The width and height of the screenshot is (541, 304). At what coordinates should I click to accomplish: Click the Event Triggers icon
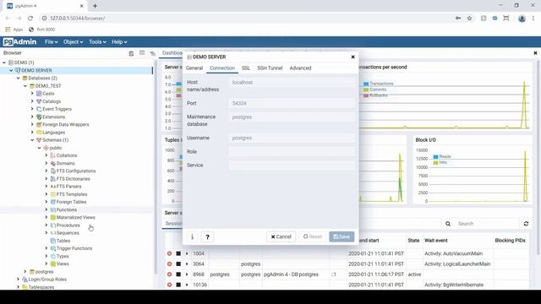[39, 109]
